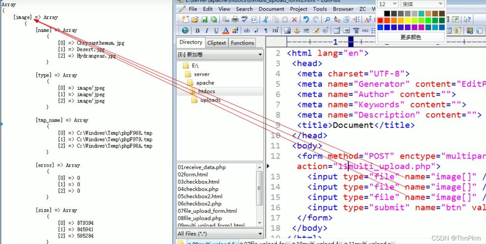The image size is (486, 244).
Task: Click the Print icon in toolbar
Action: pos(235,20)
